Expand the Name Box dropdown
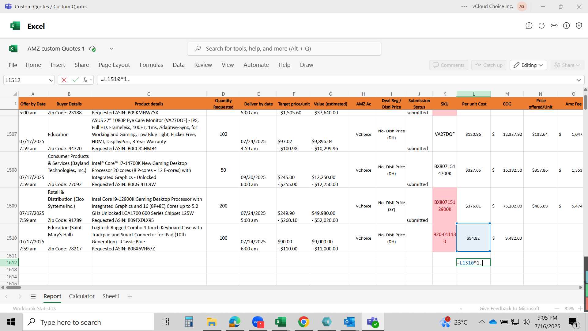Image resolution: width=588 pixels, height=331 pixels. [x=51, y=80]
